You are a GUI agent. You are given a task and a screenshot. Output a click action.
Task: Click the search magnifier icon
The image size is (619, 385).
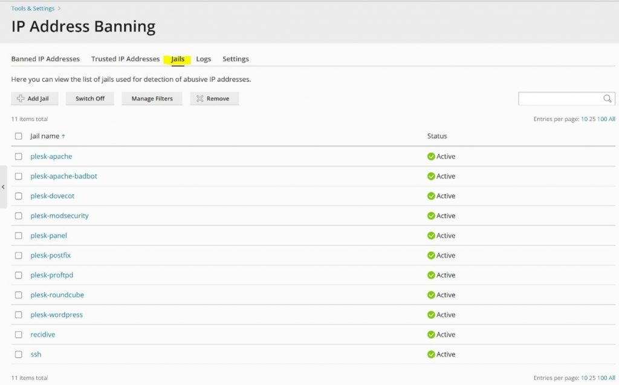607,99
